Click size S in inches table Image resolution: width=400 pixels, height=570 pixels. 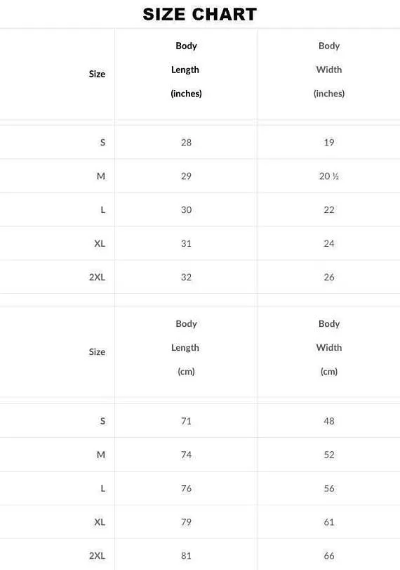pos(102,143)
